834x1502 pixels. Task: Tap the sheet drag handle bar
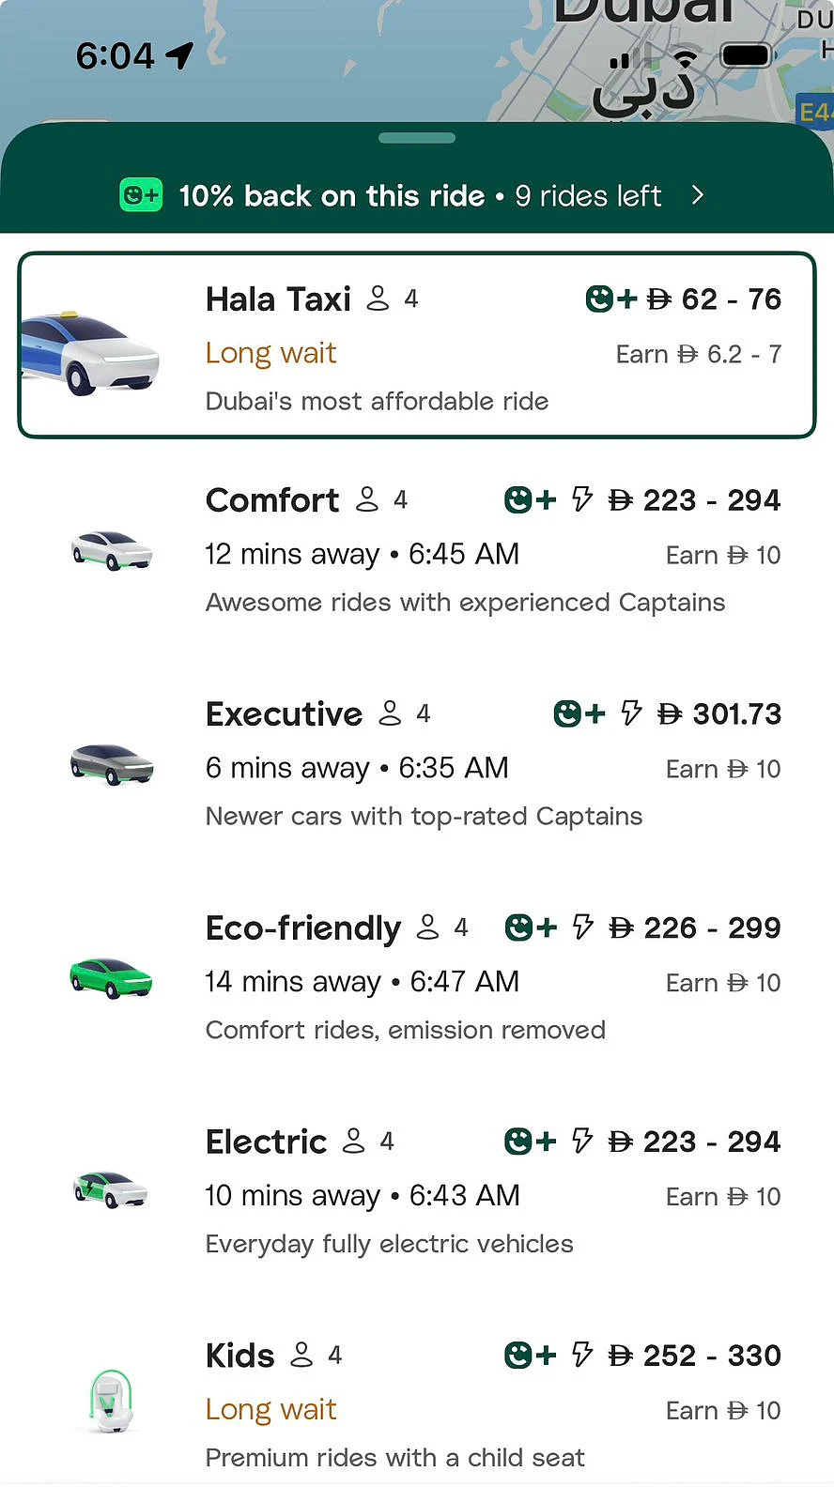pos(417,138)
